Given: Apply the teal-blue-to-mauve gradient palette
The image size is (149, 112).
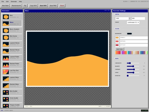Looking at the screenshot, I should [x=143, y=53].
